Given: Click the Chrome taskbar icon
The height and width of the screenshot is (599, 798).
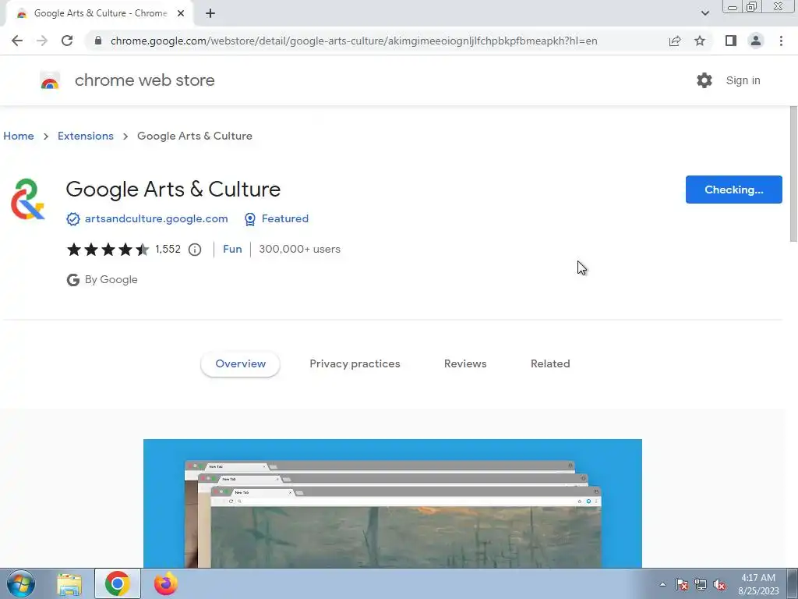Looking at the screenshot, I should (x=118, y=583).
